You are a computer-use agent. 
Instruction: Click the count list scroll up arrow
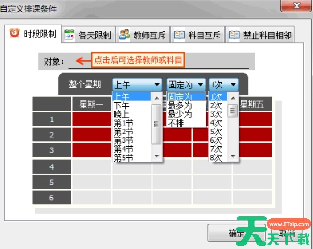pyautogui.click(x=233, y=98)
